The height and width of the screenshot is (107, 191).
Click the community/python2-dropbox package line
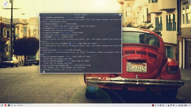click(x=65, y=56)
